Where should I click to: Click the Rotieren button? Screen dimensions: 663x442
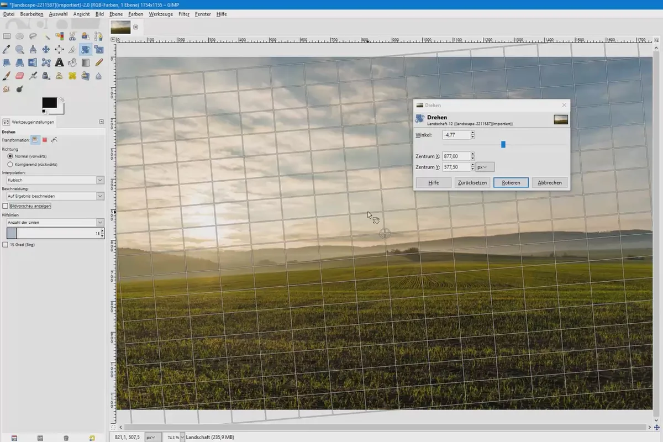511,182
